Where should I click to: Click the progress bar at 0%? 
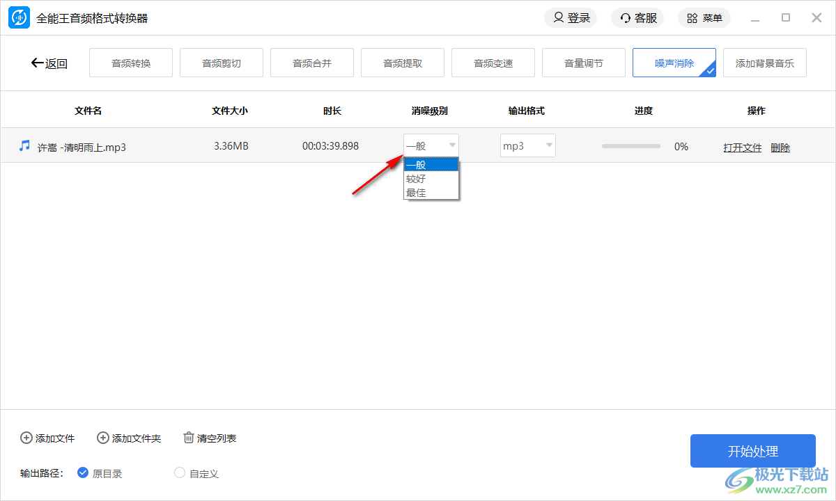pyautogui.click(x=631, y=146)
